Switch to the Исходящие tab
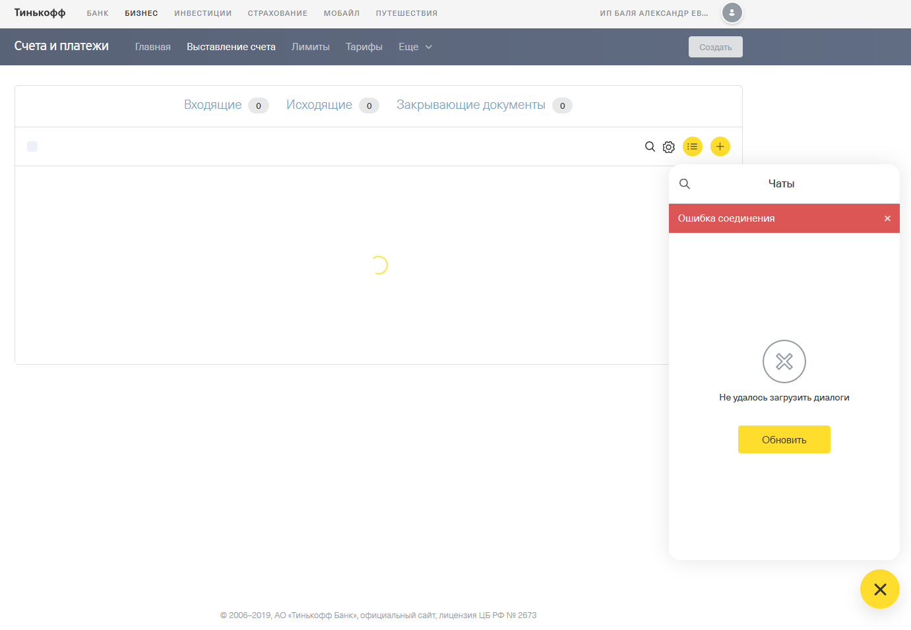The image size is (911, 630). tap(319, 105)
